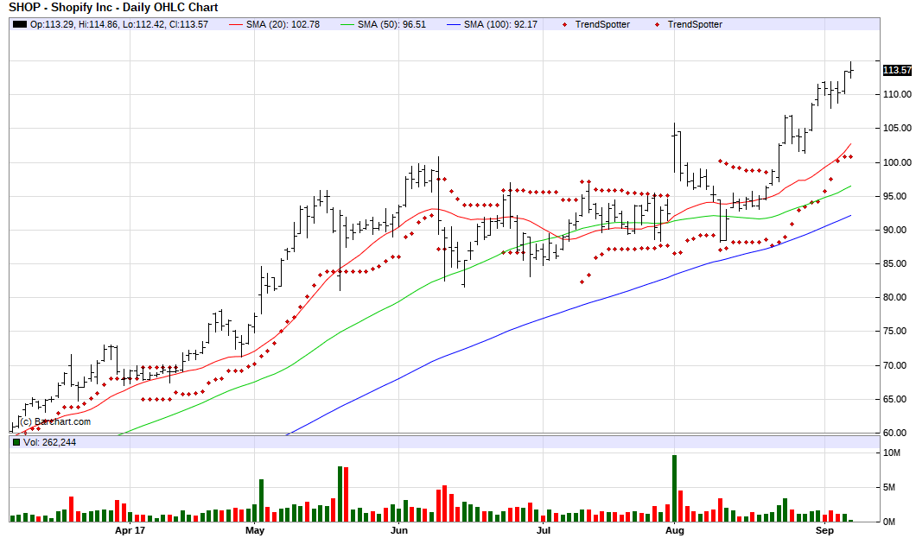Click the 85.00 price axis label
The height and width of the screenshot is (557, 916).
(x=897, y=264)
